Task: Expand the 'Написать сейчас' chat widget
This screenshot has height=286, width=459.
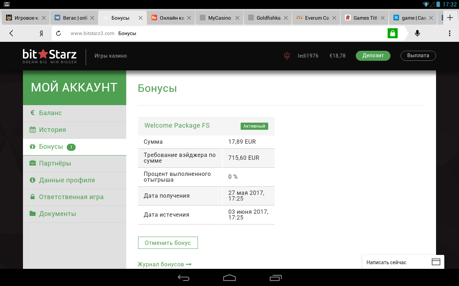Action: click(x=403, y=262)
